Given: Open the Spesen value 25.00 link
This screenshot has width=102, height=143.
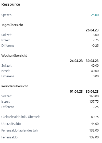Looking at the screenshot, I should (x=95, y=15).
